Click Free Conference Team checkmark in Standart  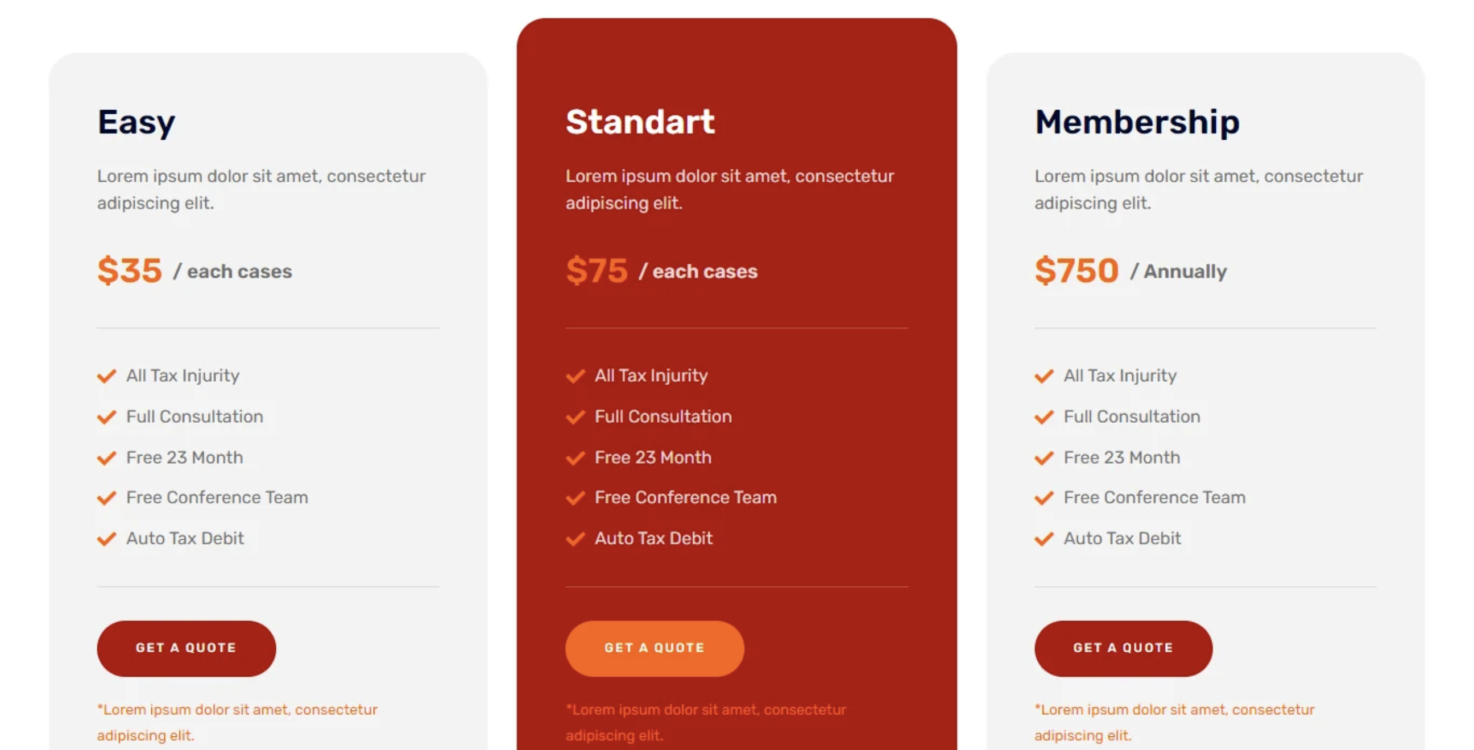575,498
